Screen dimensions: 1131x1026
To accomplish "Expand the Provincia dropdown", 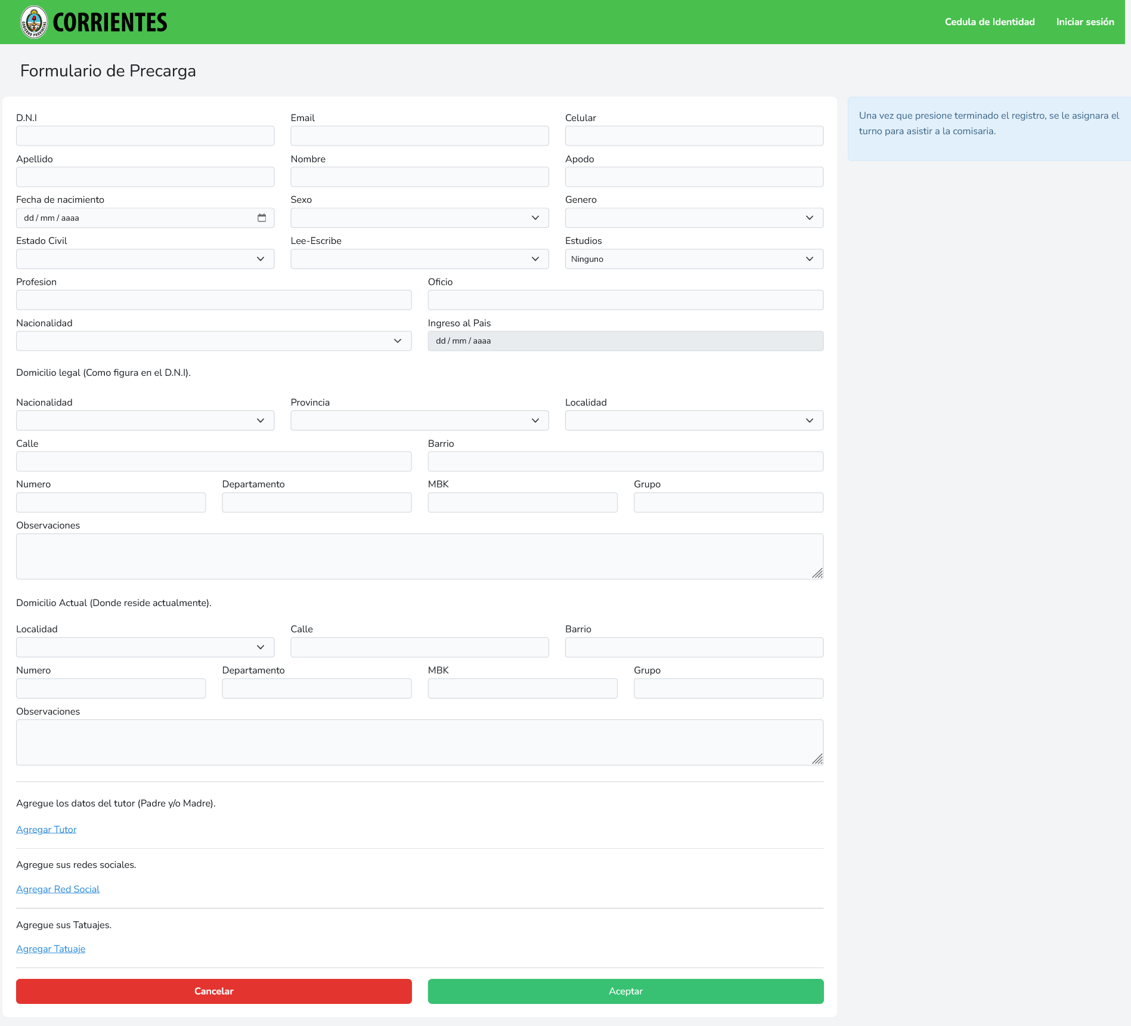I will [x=419, y=421].
